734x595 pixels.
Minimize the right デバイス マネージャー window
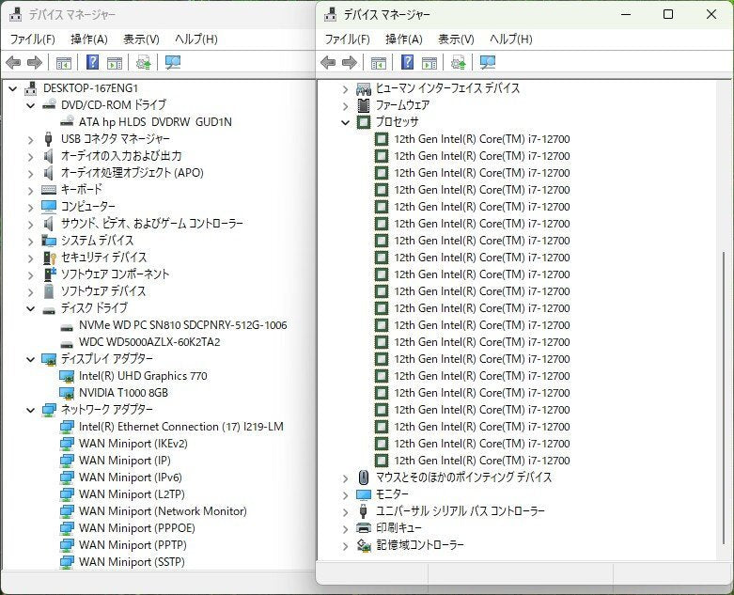point(626,14)
